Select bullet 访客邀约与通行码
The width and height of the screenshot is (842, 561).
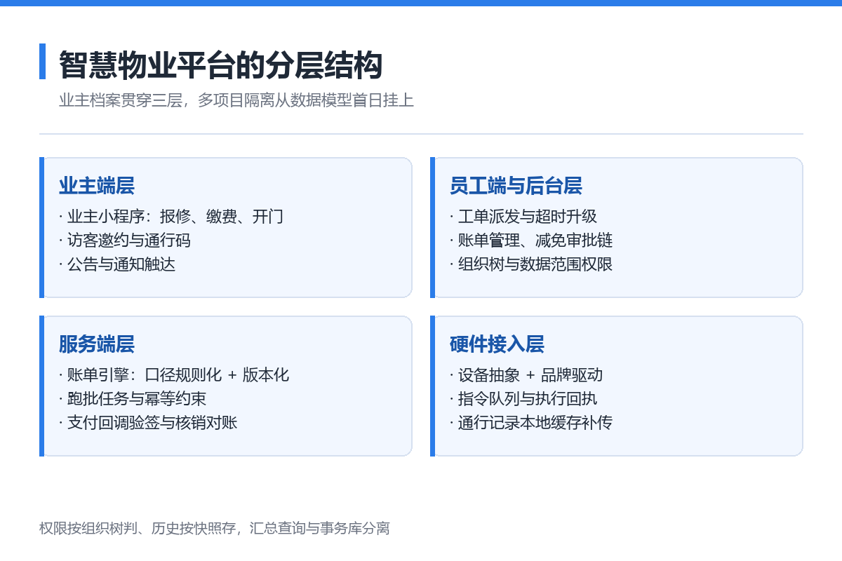(x=125, y=241)
